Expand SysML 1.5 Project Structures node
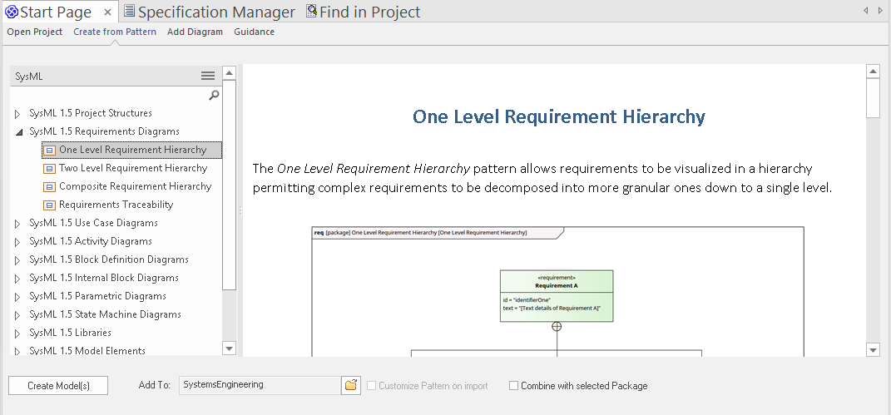Viewport: 891px width, 415px height. 17,114
